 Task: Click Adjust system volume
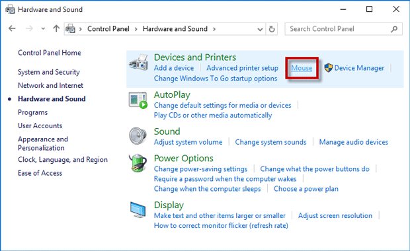(x=188, y=142)
